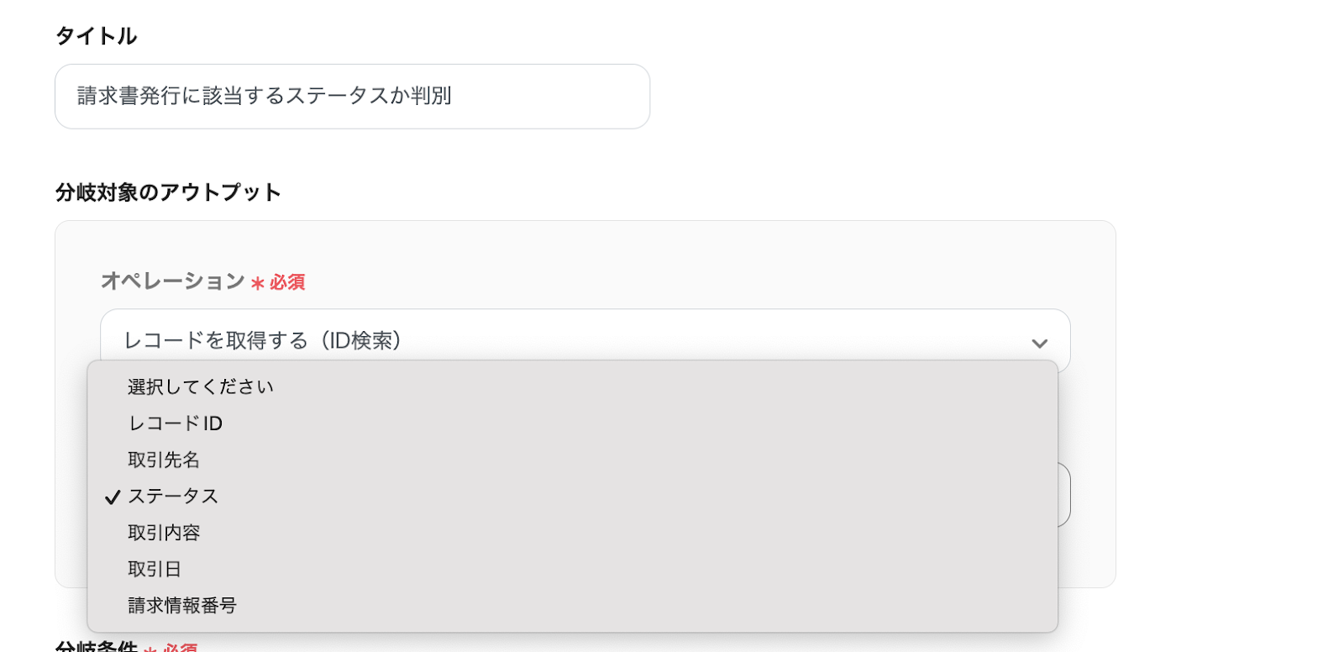
Task: Click the output dropdown edge behind the list
Action: pyautogui.click(x=1064, y=495)
